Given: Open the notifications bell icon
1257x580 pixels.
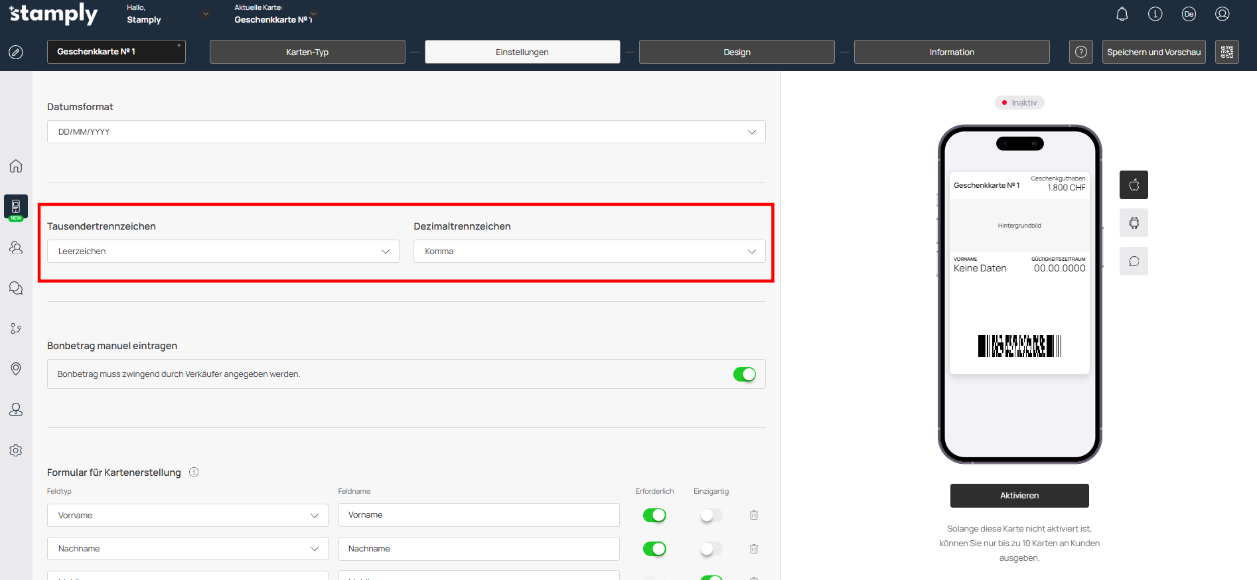Looking at the screenshot, I should 1122,14.
